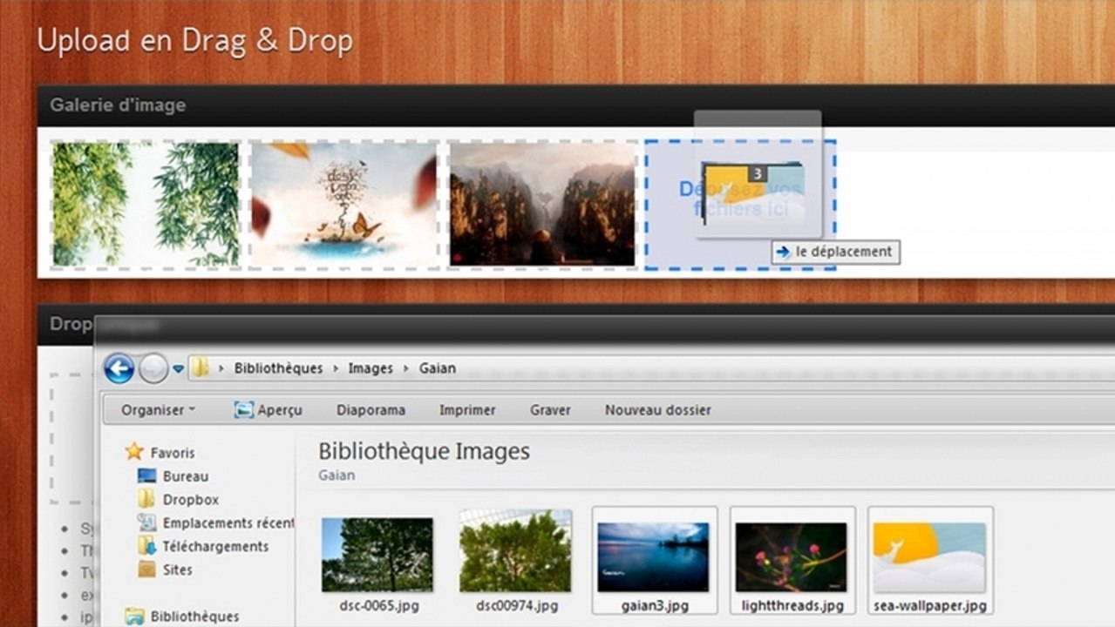Click the misty mountains gallery image

pyautogui.click(x=543, y=205)
